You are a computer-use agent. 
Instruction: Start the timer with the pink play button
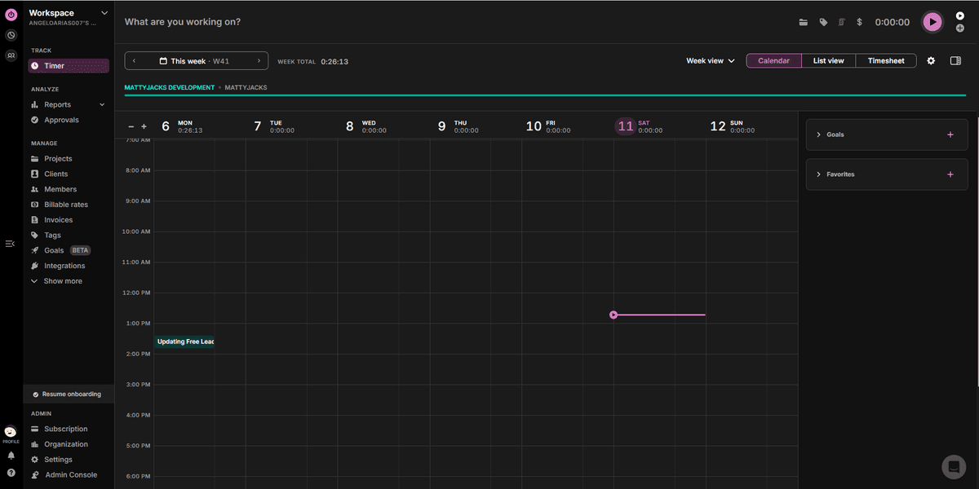point(932,22)
